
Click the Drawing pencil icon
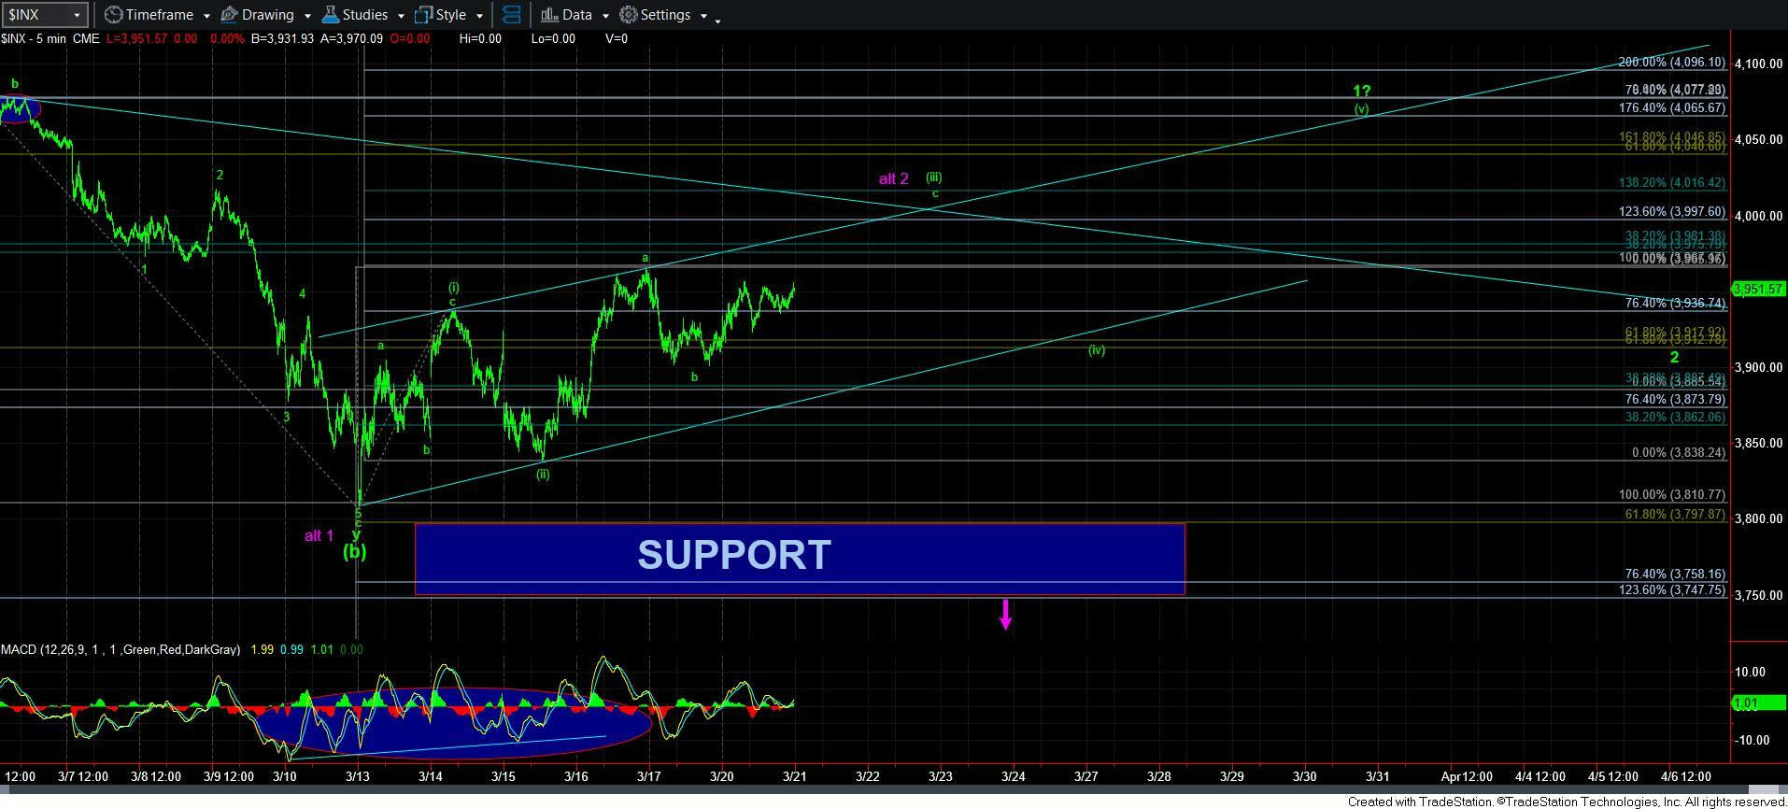point(229,15)
